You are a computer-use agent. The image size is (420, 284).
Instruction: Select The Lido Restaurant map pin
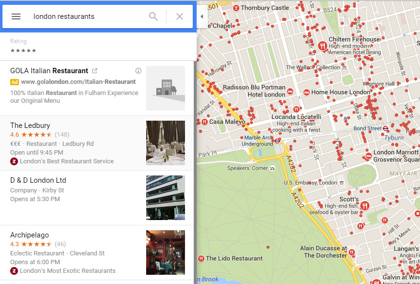[x=201, y=258]
